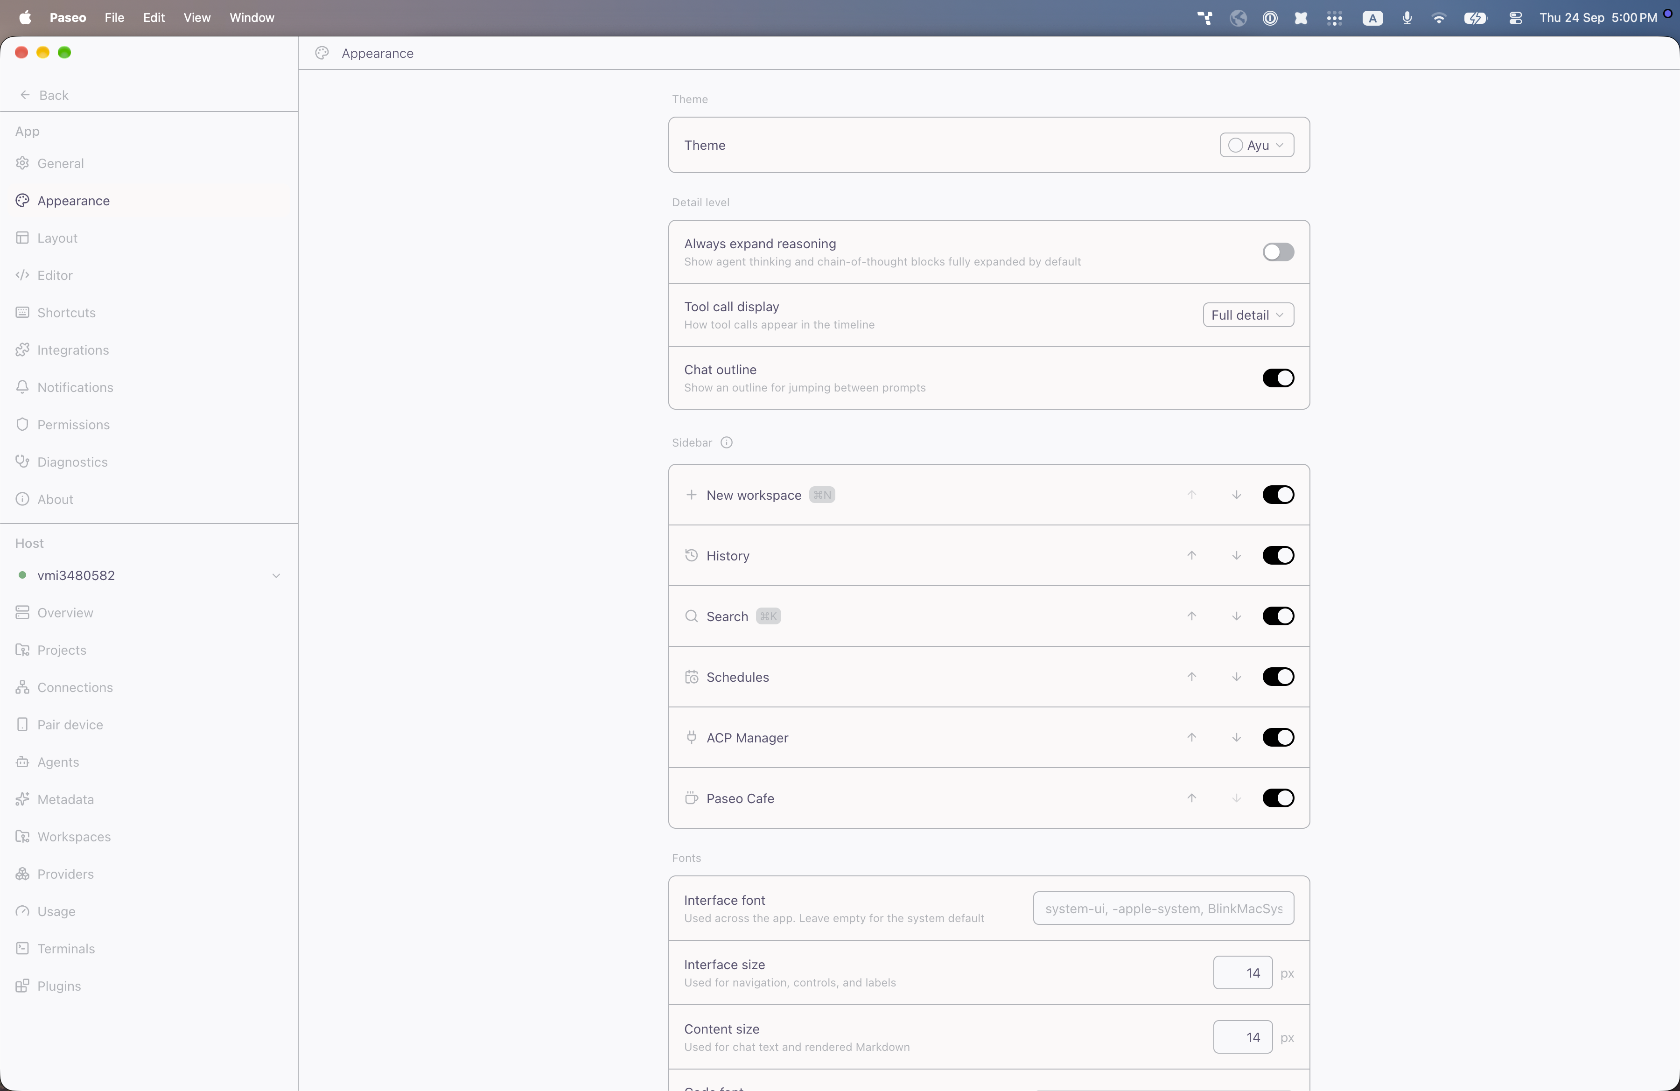Open the Providers page
The image size is (1680, 1091).
click(149, 874)
